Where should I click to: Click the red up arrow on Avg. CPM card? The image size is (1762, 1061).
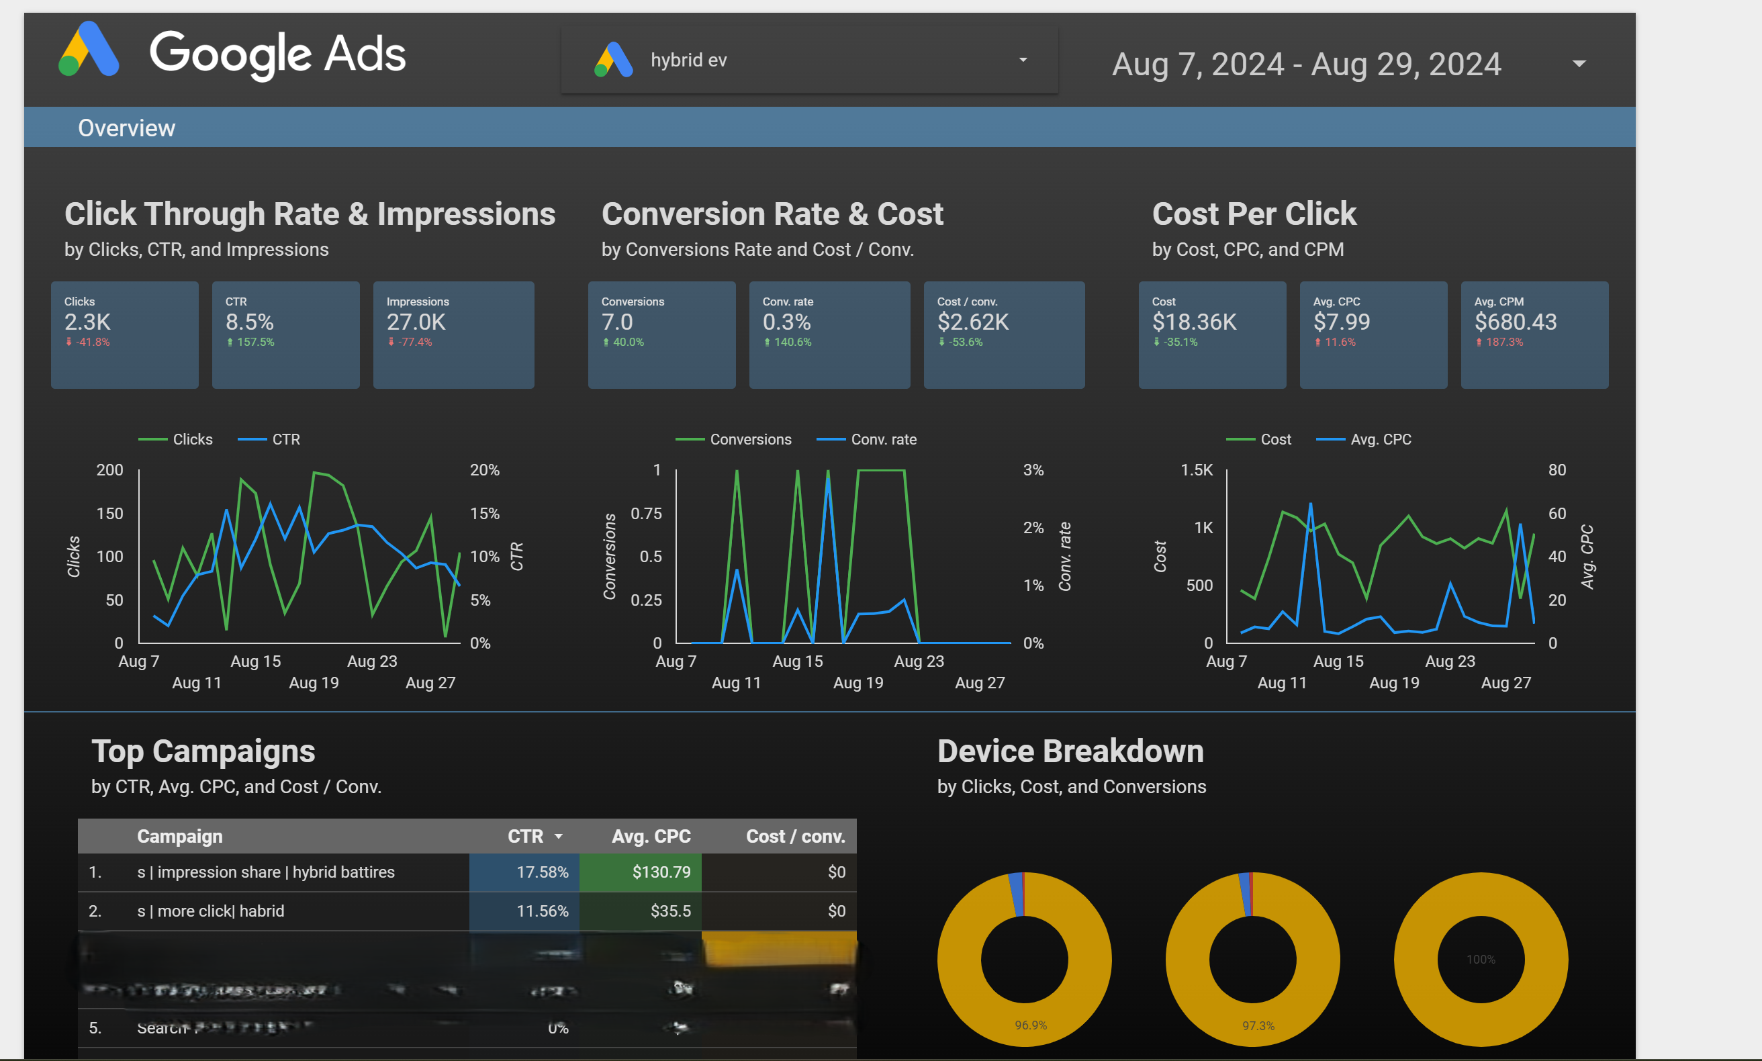click(x=1479, y=342)
